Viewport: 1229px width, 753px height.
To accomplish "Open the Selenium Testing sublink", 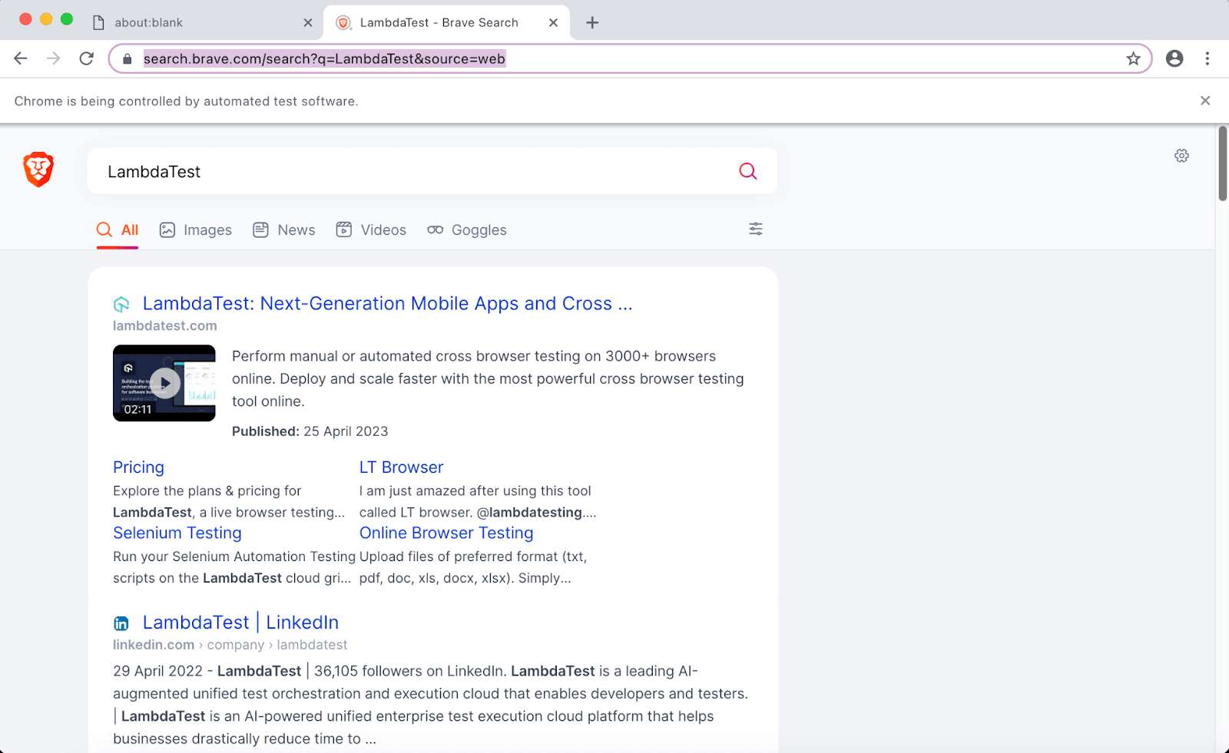I will tap(177, 533).
